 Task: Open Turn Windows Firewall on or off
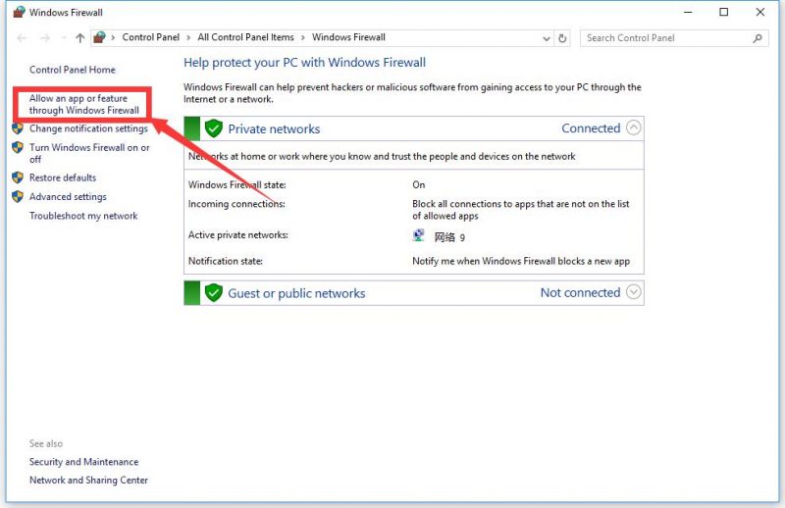click(89, 153)
